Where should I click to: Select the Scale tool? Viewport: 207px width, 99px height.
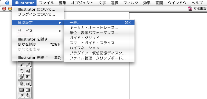28,71
